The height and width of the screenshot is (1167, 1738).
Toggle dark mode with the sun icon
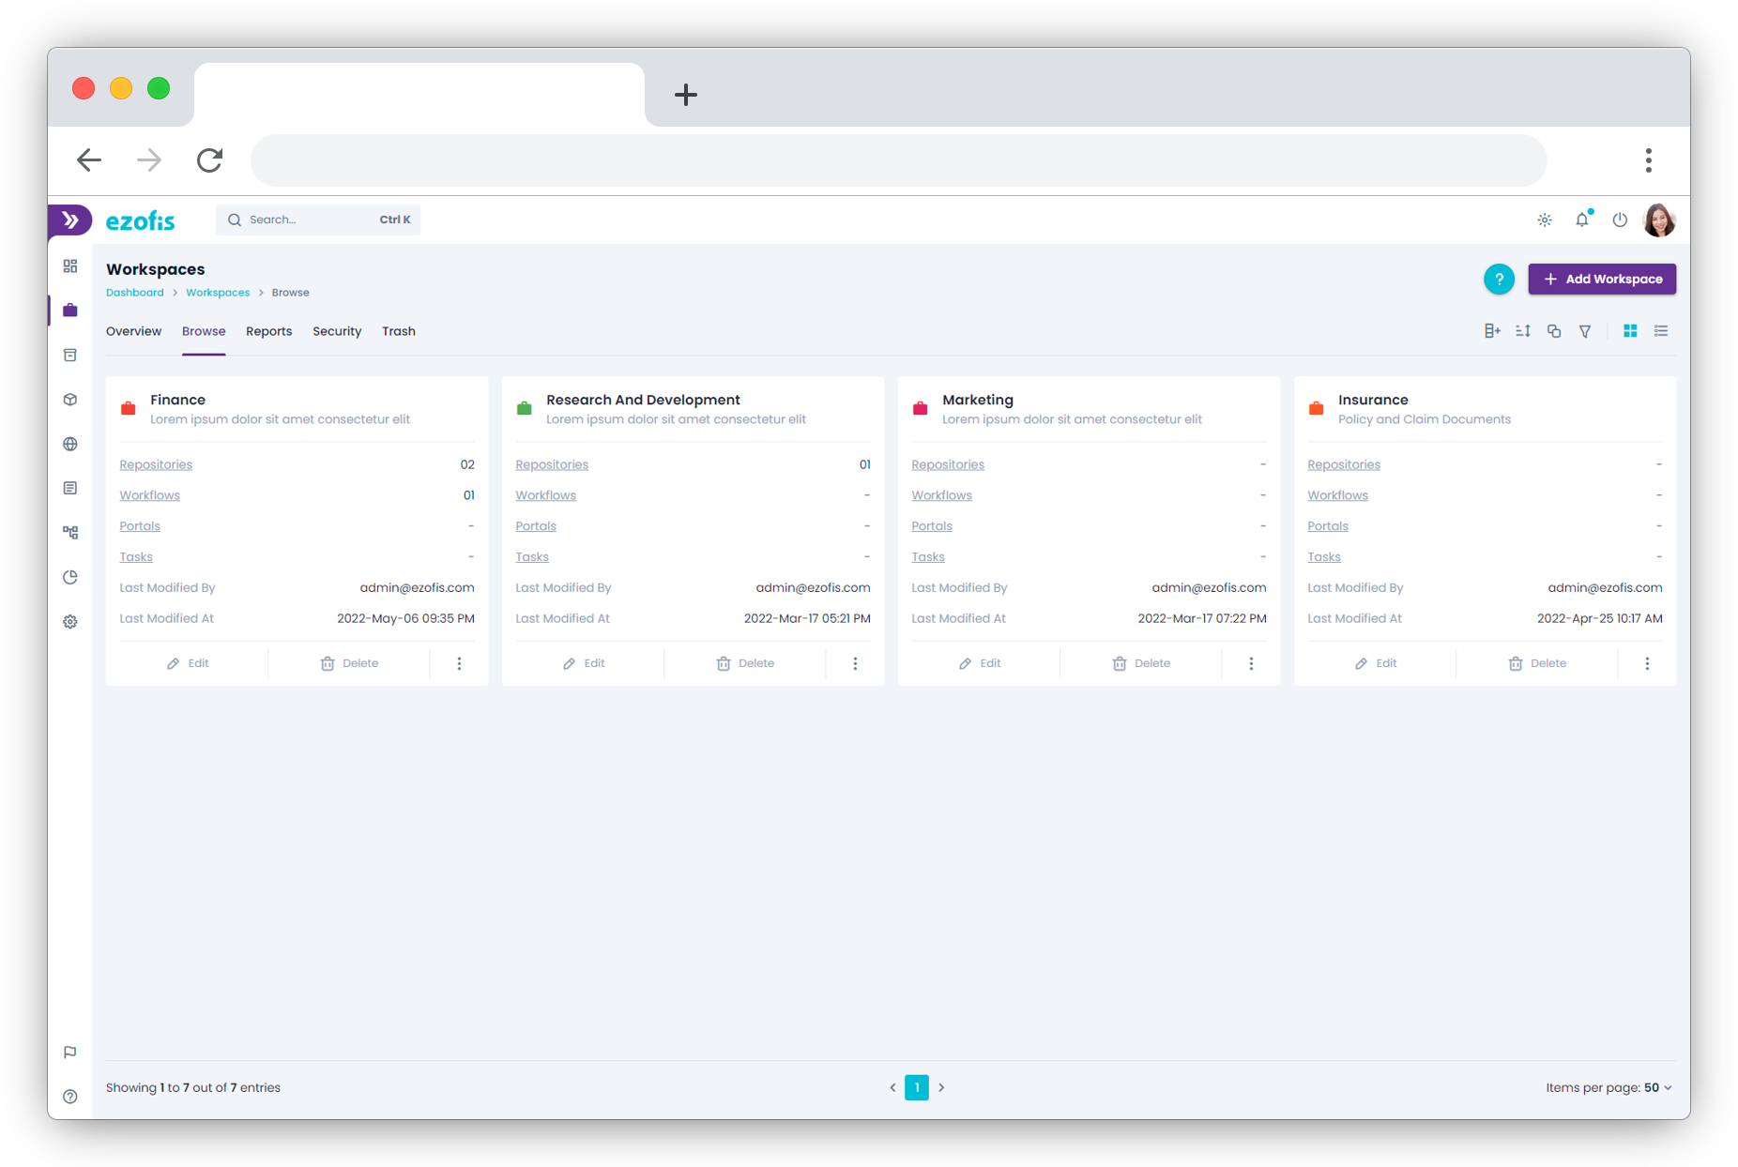1544,220
